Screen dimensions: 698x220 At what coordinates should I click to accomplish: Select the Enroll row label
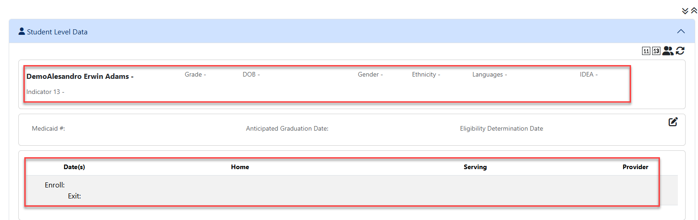coord(55,186)
